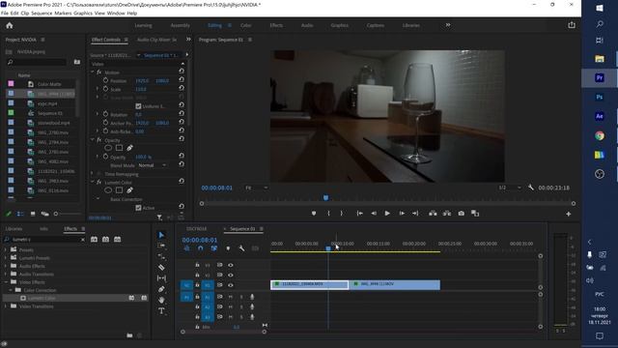Open timeline display settings wrench
Screen dimensions: 618x348
[241, 248]
